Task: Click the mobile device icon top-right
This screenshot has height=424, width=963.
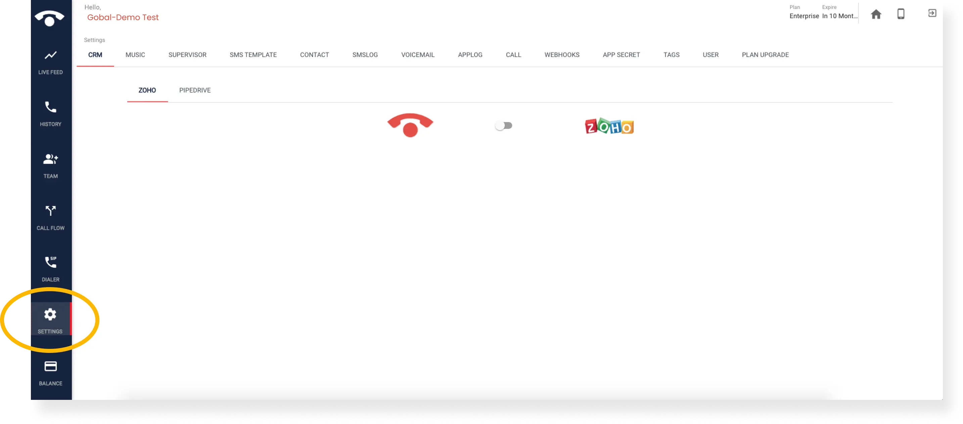Action: [x=902, y=13]
